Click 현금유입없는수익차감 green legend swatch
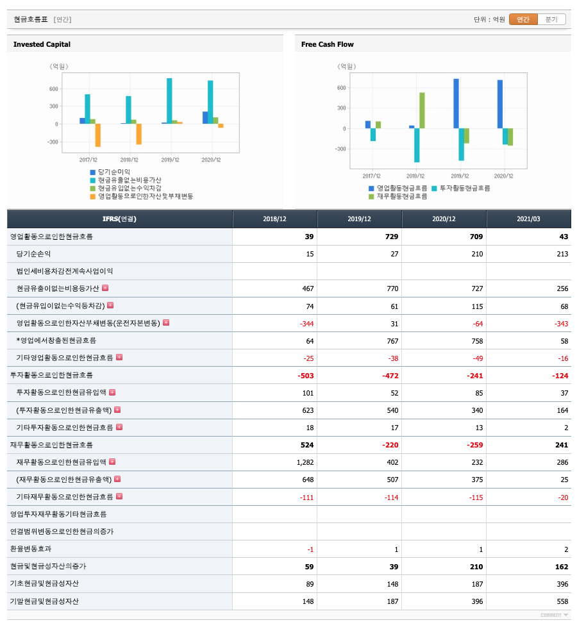This screenshot has height=627, width=577. [x=93, y=188]
